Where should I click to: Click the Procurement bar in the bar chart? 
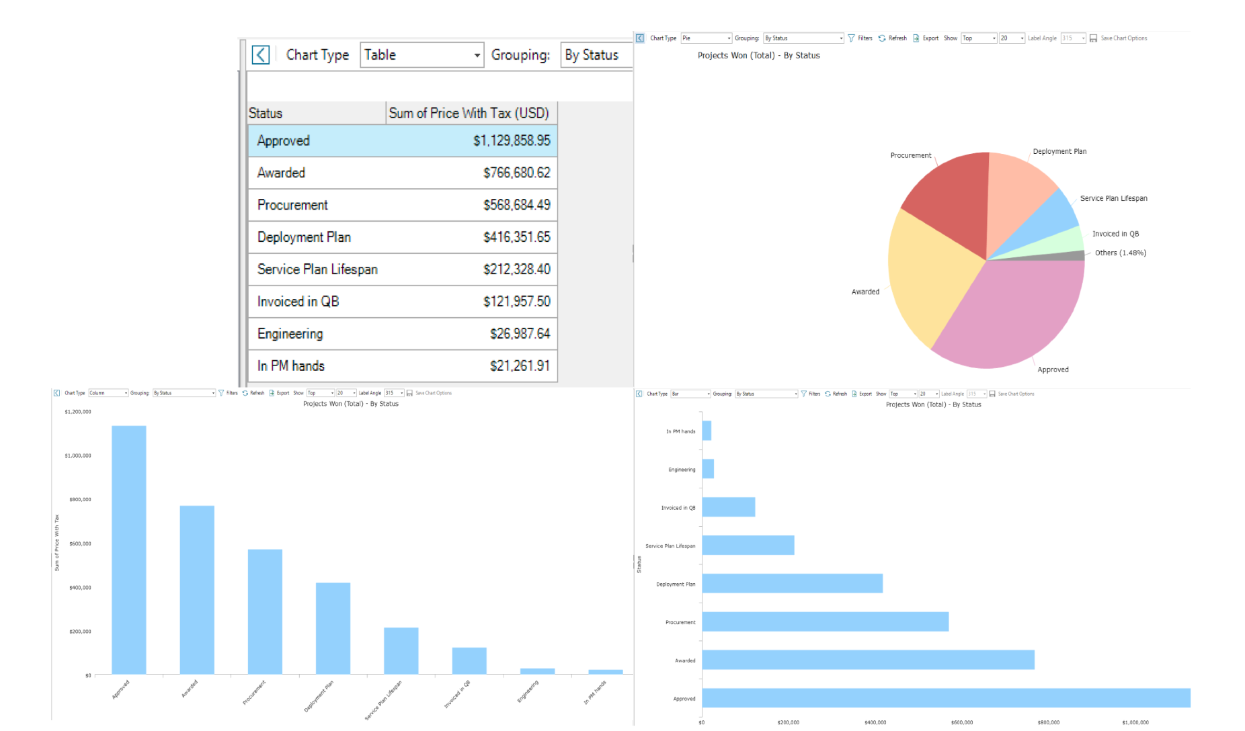(x=826, y=621)
